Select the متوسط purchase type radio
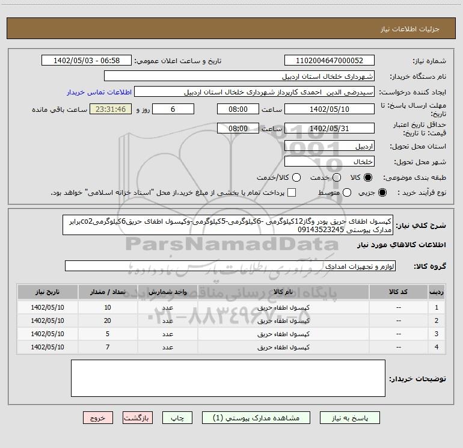 tap(347, 192)
